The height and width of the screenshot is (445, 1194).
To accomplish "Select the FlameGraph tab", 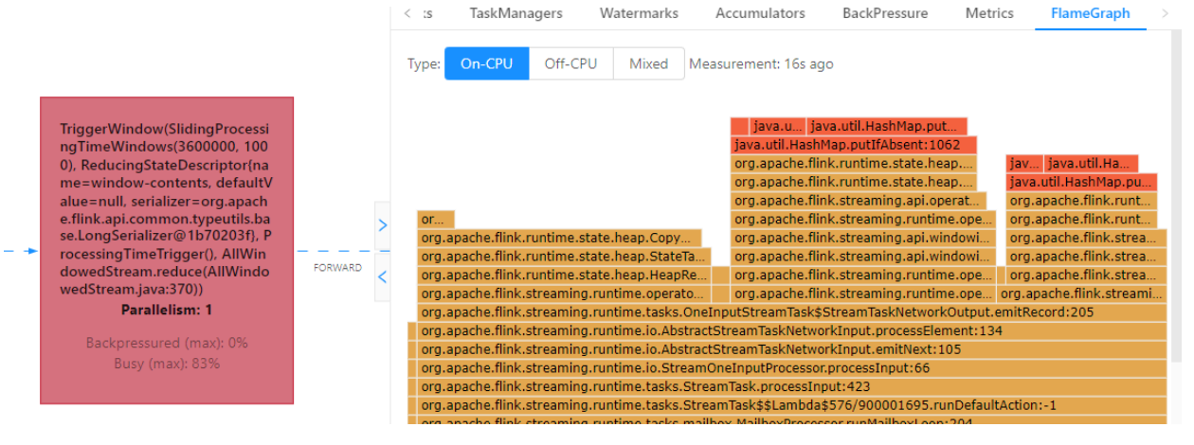I will (x=1090, y=13).
